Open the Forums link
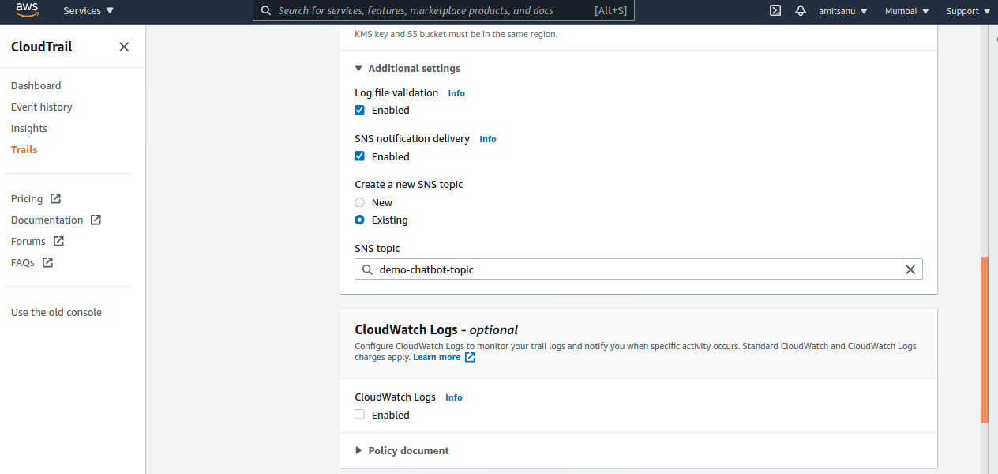 (x=28, y=241)
